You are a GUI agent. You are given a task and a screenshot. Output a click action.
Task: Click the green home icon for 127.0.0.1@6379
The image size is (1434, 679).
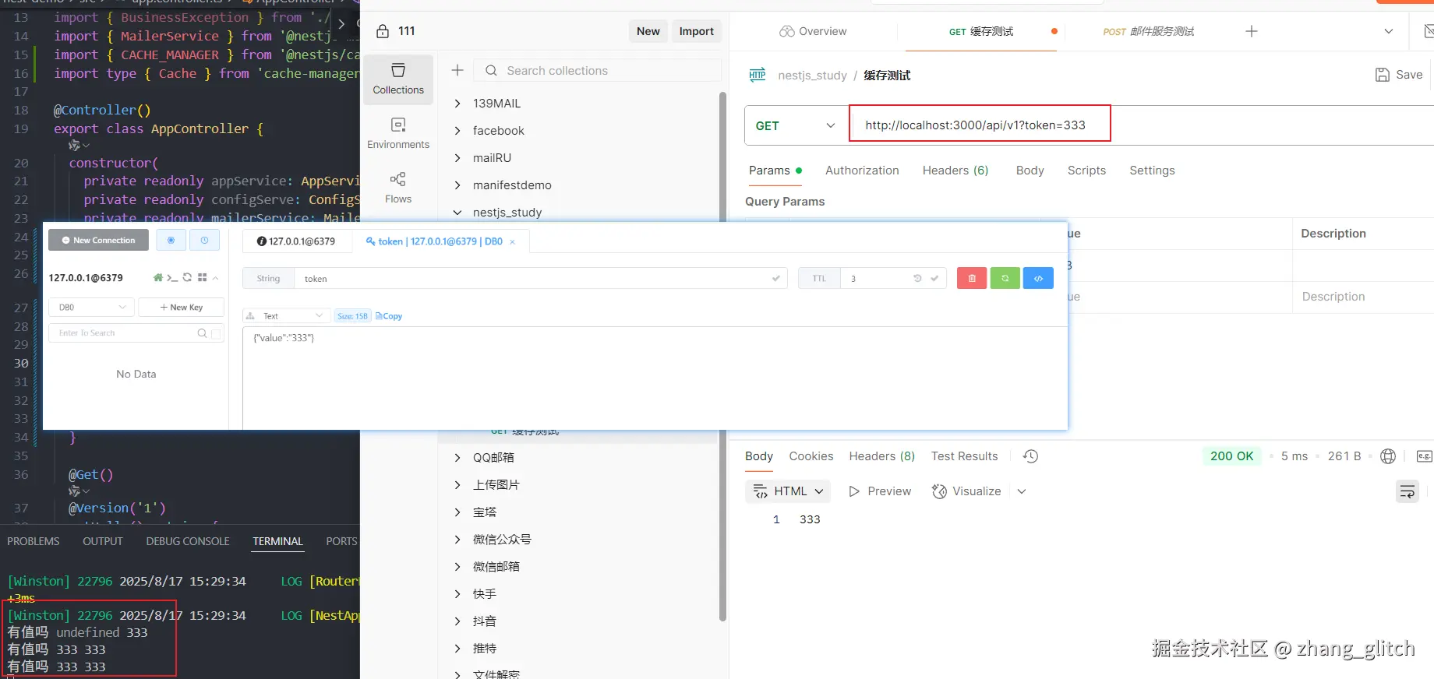(158, 277)
